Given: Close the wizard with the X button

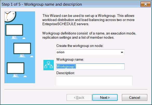Looking at the screenshot, I should click(x=146, y=4).
